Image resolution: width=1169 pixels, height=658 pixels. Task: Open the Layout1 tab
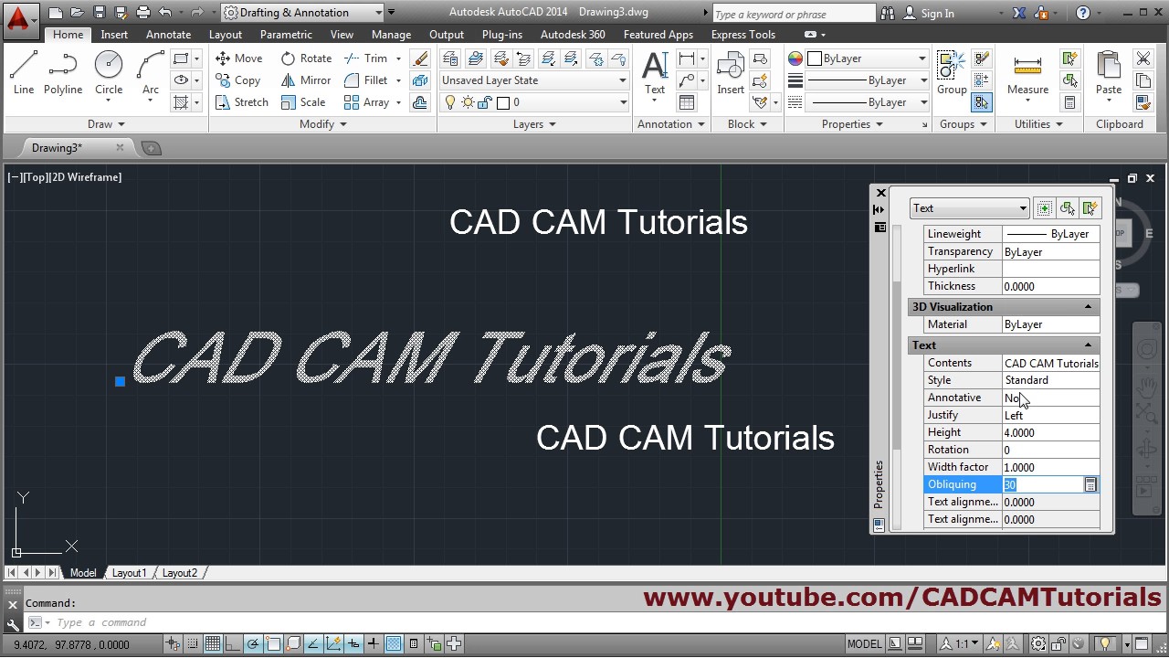tap(129, 573)
